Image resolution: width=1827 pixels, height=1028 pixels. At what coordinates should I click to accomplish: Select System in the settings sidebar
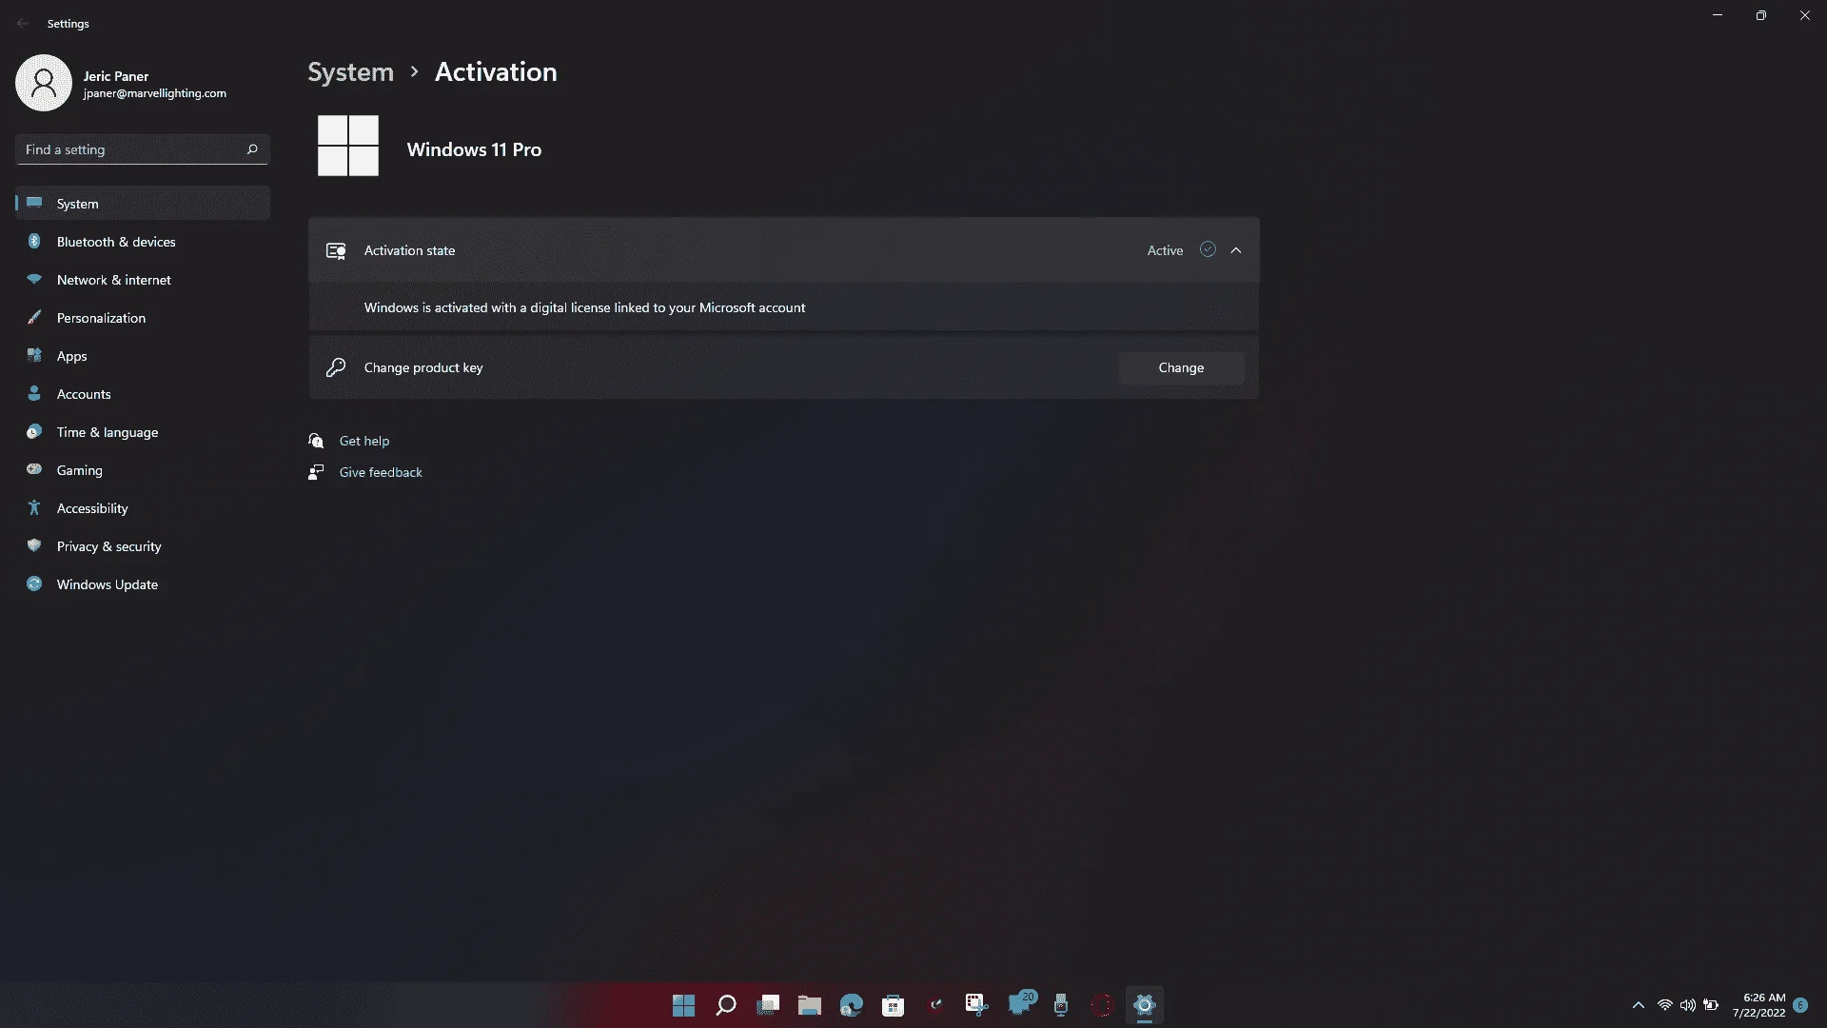[x=143, y=204]
